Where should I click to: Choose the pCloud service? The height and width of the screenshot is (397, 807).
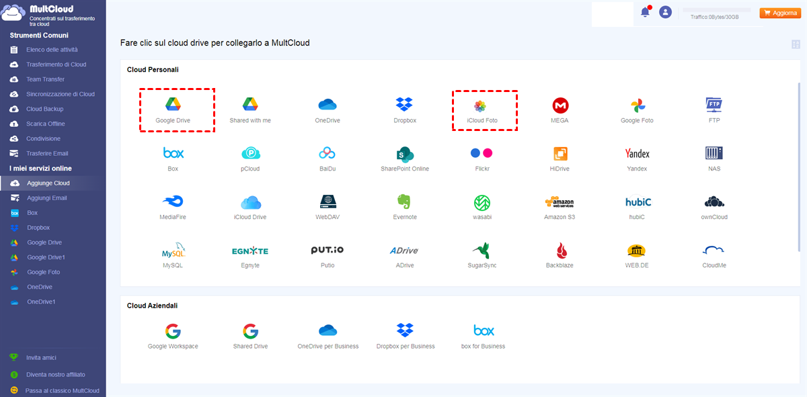tap(250, 159)
